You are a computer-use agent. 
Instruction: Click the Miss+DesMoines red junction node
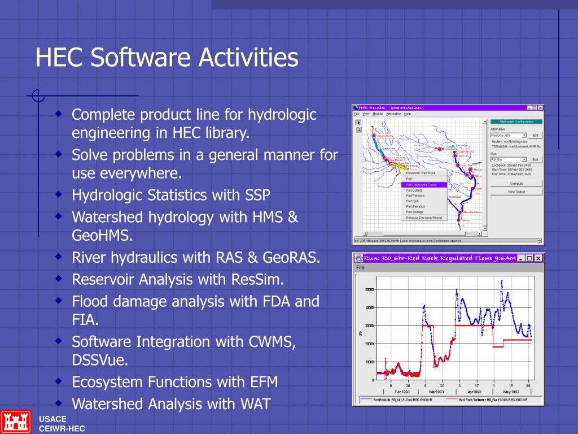point(460,212)
